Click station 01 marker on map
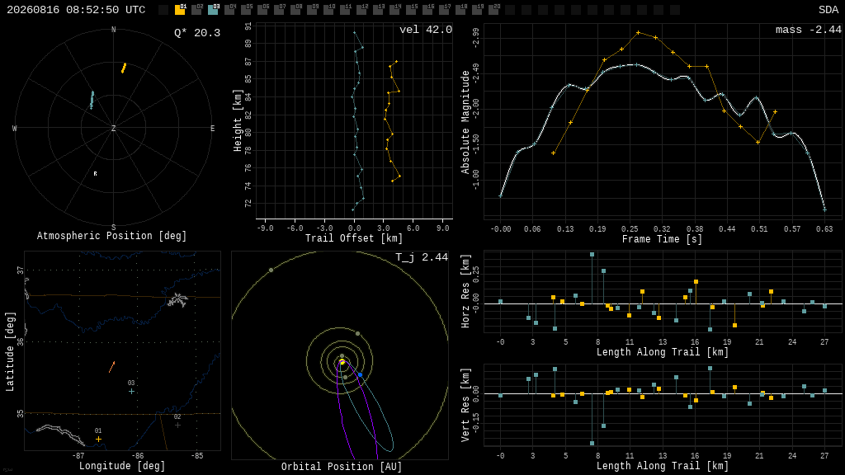845x475 pixels. (x=98, y=439)
